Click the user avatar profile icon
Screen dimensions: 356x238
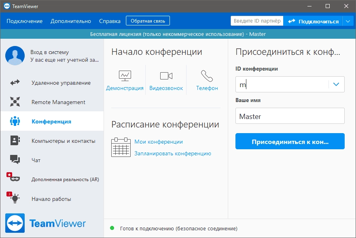pos(15,56)
